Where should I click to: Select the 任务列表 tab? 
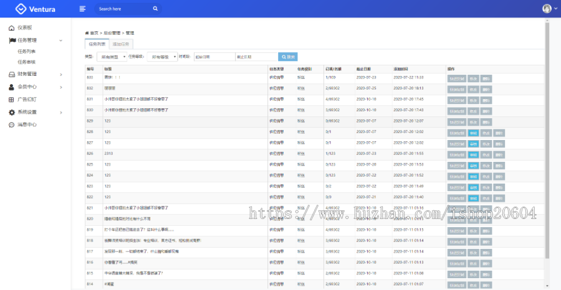coord(97,44)
